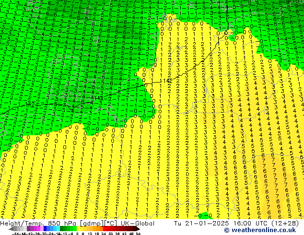Click the dark blue legend swatch
This screenshot has height=235, width=304.
pos(45,229)
